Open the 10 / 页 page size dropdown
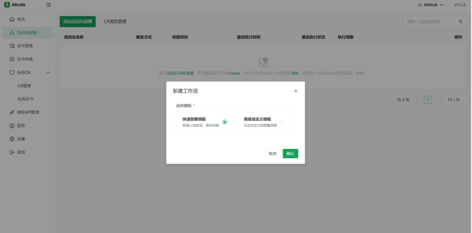The height and width of the screenshot is (233, 472). pos(455,100)
